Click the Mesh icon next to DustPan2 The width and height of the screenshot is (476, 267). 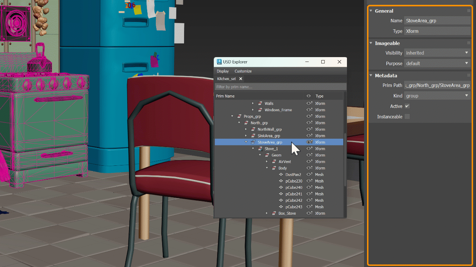point(282,174)
